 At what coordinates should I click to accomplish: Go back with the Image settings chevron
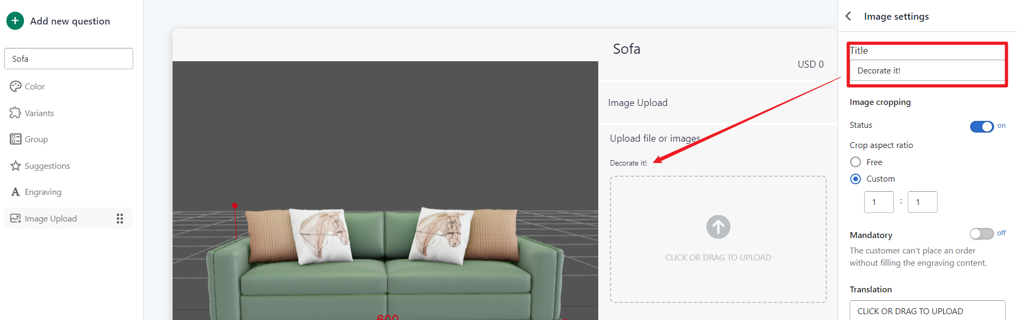849,17
